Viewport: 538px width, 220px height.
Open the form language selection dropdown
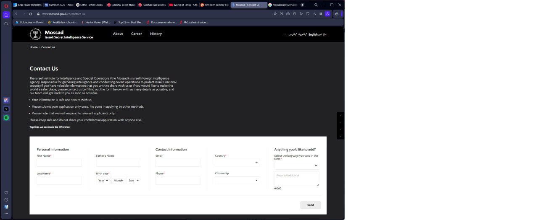(297, 166)
